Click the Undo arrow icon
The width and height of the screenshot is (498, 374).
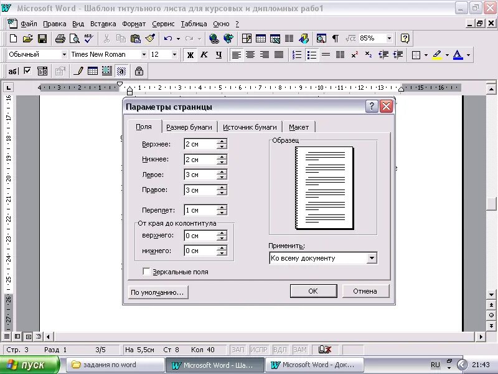click(167, 39)
